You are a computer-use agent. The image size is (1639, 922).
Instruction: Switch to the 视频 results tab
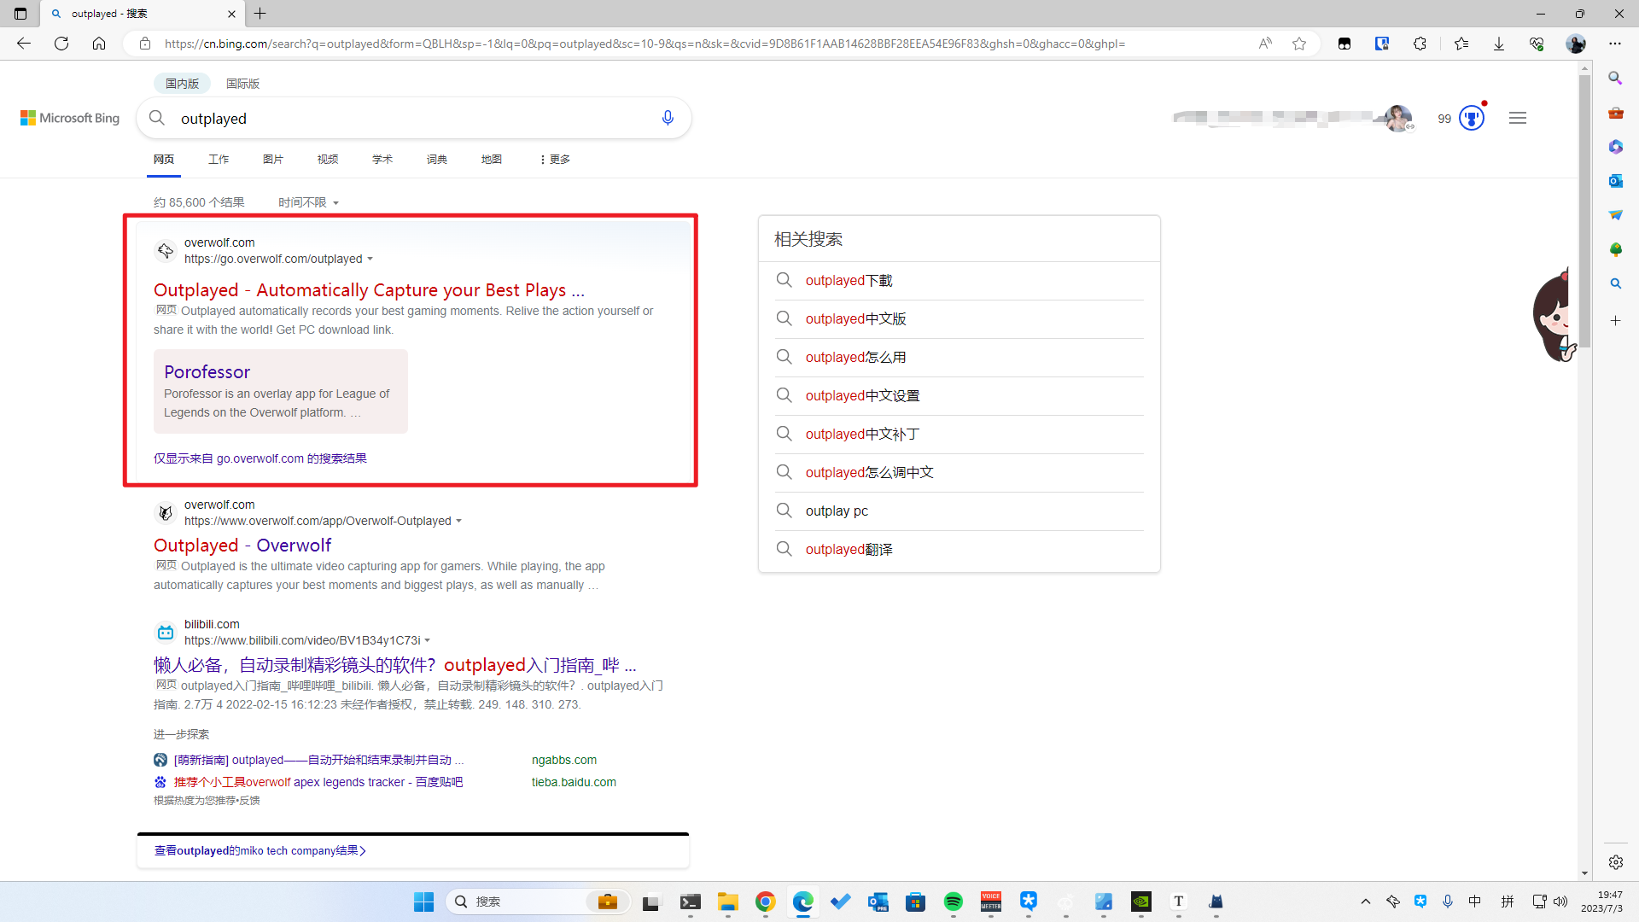point(328,160)
